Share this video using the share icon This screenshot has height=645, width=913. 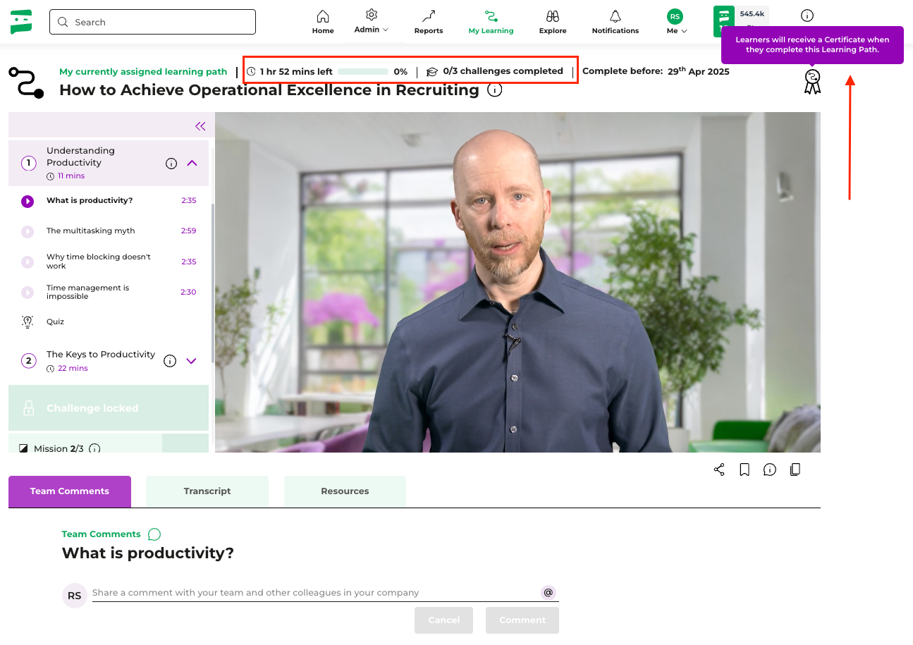[719, 469]
